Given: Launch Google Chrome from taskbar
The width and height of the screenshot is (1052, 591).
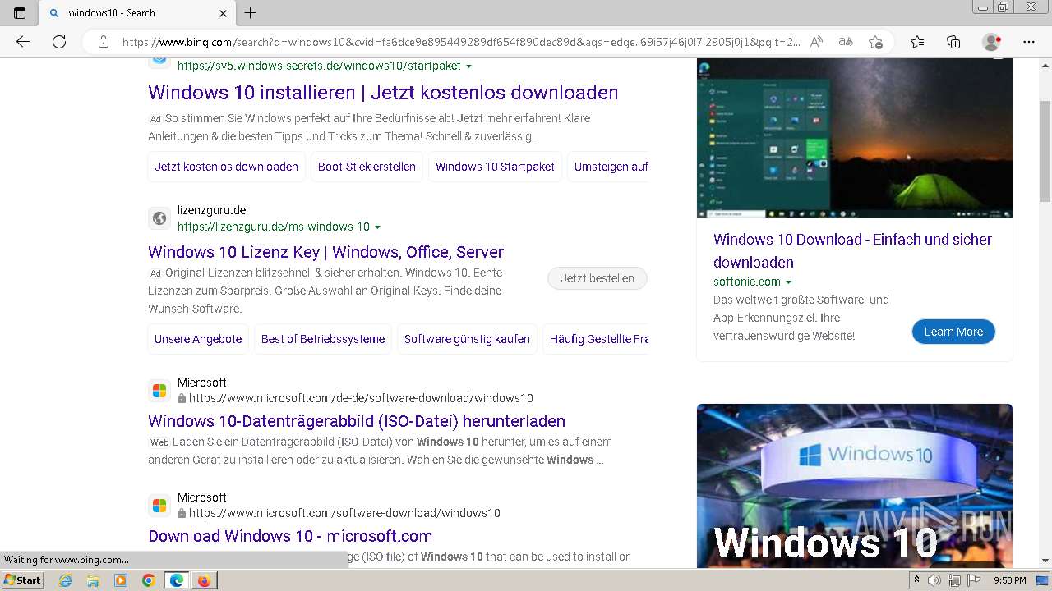Looking at the screenshot, I should point(148,580).
